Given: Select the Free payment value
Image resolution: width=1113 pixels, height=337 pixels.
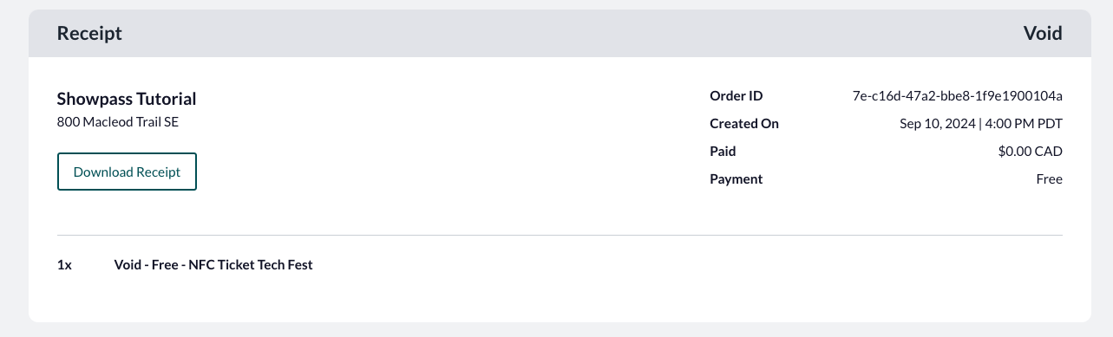Looking at the screenshot, I should (1049, 179).
